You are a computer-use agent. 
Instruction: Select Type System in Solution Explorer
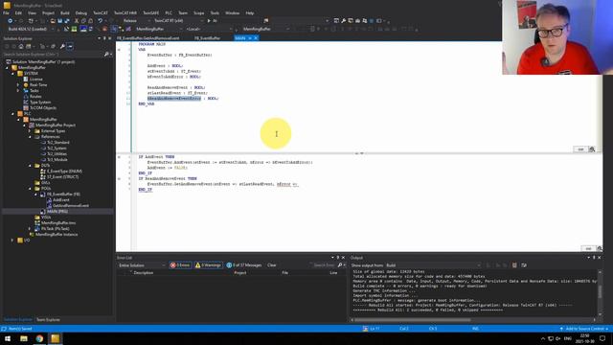coord(40,103)
